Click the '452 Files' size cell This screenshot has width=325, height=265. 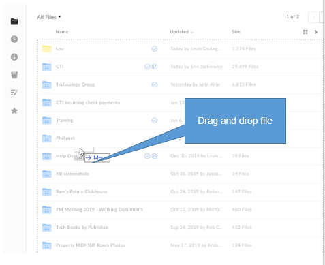tap(242, 228)
